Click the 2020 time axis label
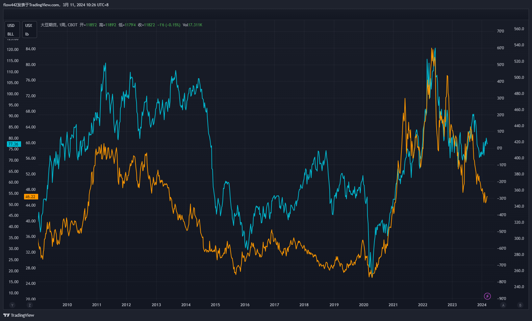The width and height of the screenshot is (532, 321). pos(364,305)
